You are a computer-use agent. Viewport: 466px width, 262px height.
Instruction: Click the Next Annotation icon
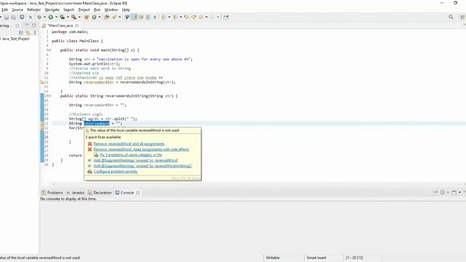(x=163, y=17)
